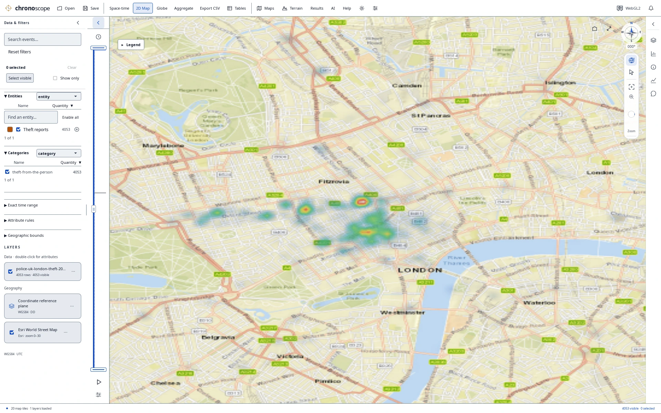Toggle the Theft reports entity checkbox

click(19, 129)
